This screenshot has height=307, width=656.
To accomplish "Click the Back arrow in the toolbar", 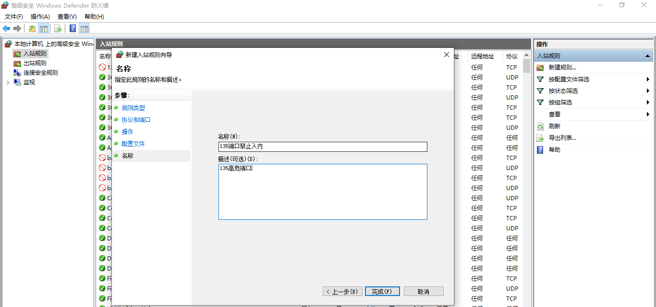I will [6, 28].
